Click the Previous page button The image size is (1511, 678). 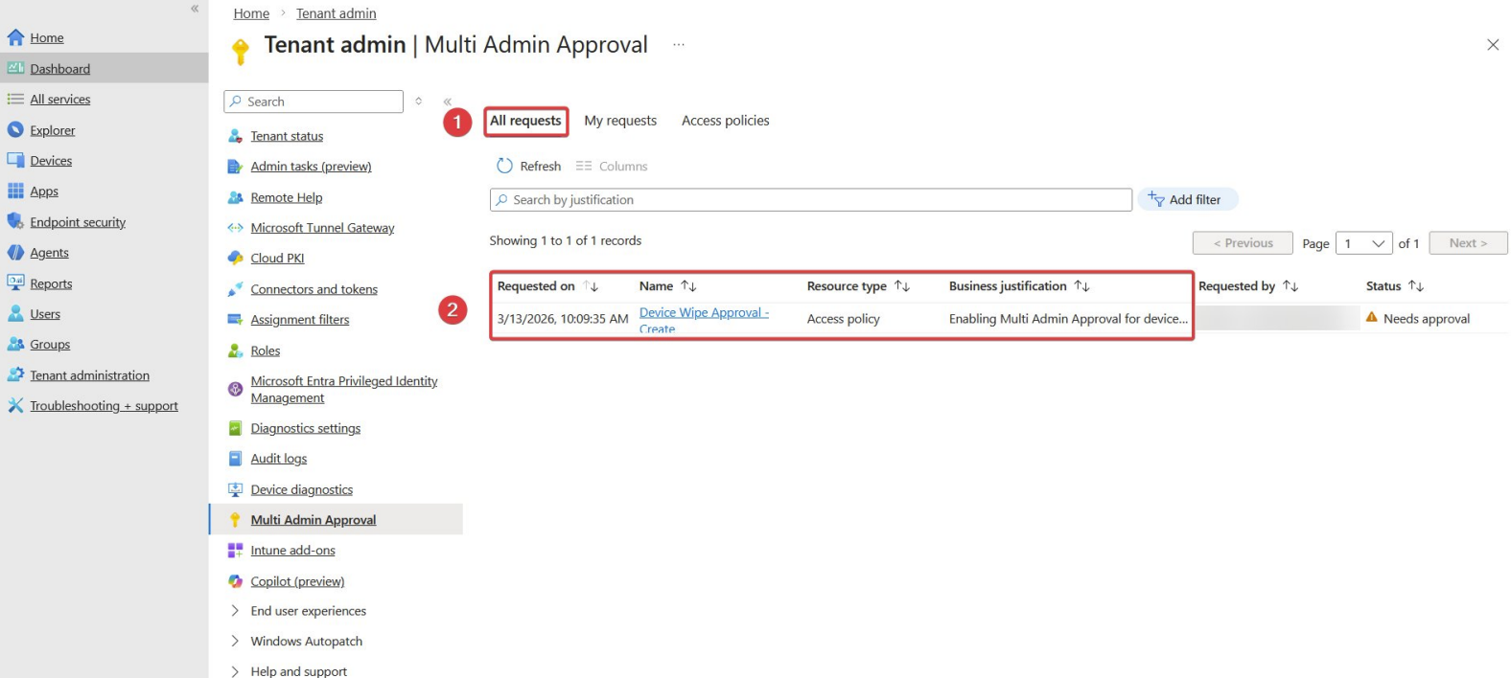coord(1243,243)
